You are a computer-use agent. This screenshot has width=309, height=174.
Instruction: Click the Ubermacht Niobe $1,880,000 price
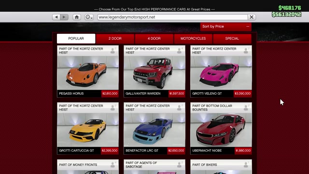[x=243, y=151]
